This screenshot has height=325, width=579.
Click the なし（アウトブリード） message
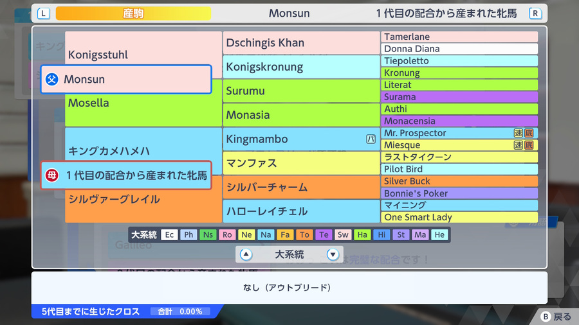pos(287,287)
